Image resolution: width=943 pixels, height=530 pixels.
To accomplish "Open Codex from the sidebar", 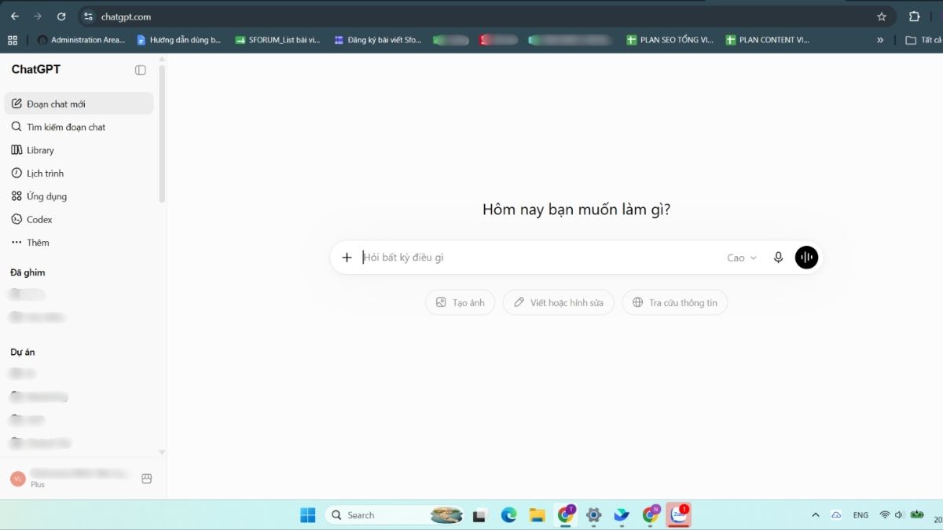I will click(79, 219).
